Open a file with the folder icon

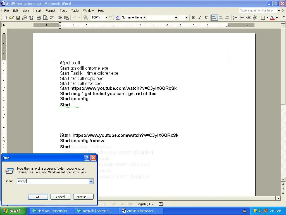click(11, 18)
